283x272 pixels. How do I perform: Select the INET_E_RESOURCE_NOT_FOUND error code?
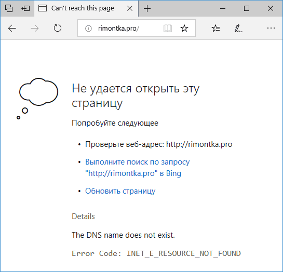pyautogui.click(x=184, y=253)
